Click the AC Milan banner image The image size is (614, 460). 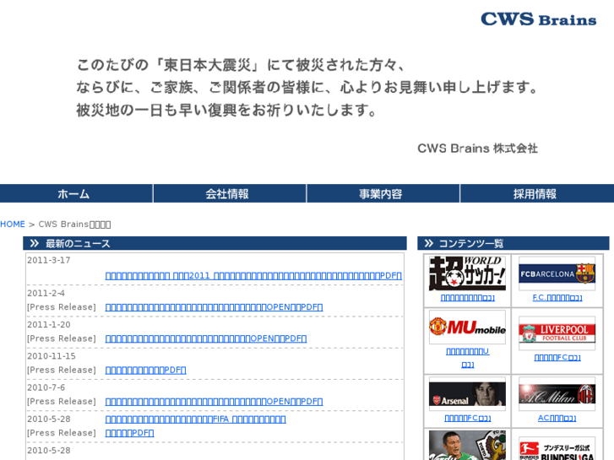pos(557,394)
